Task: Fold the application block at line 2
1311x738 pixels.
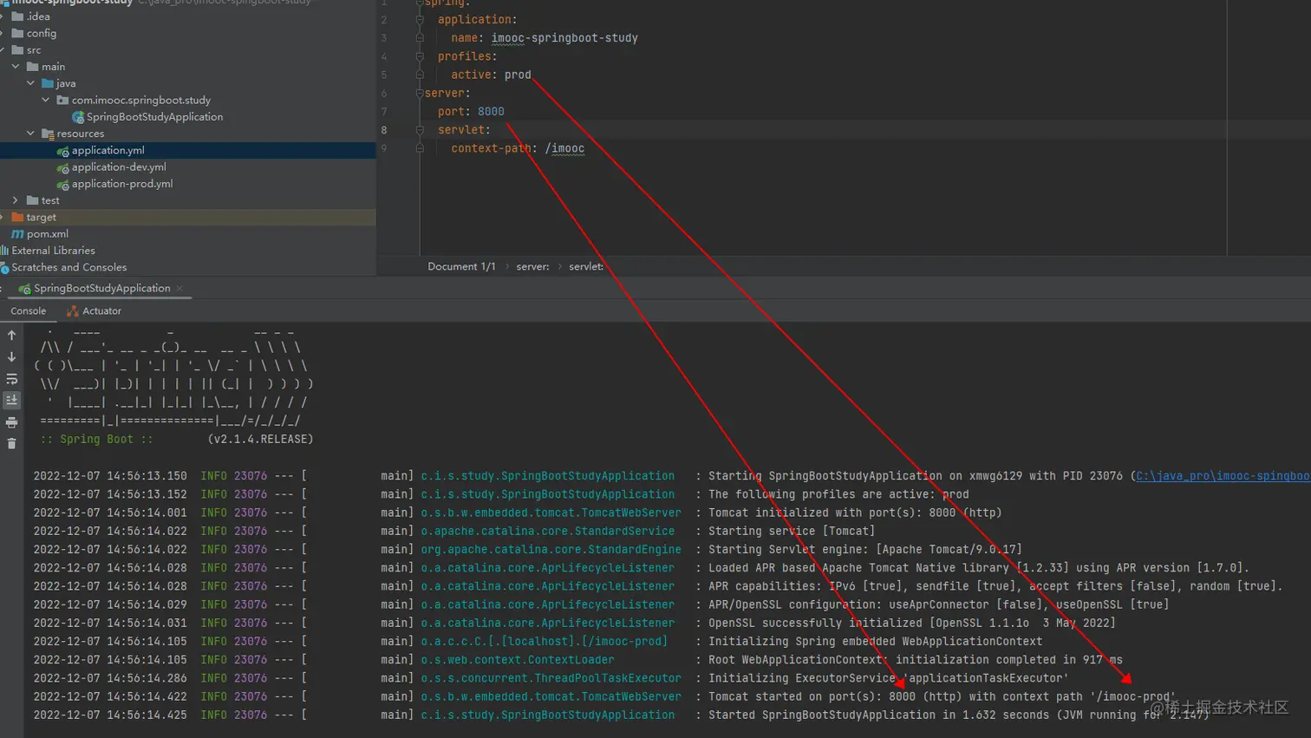Action: (x=420, y=19)
